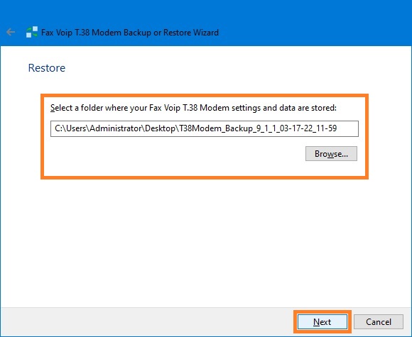This screenshot has width=412, height=337.
Task: Click the Fax Voip wizard app icon
Action: 32,33
